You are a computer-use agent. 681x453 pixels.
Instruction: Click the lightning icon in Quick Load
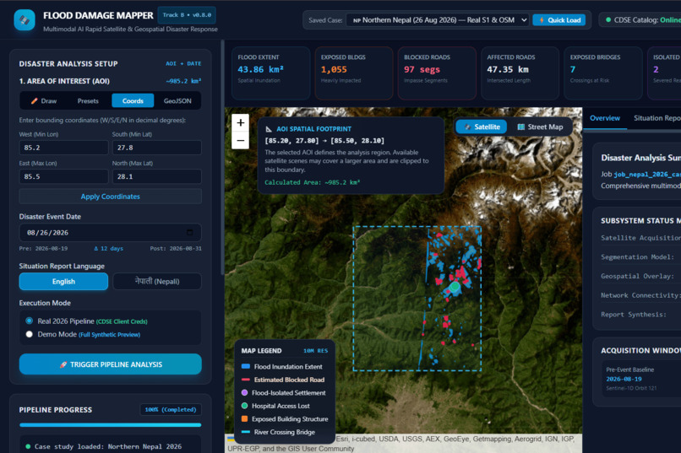[542, 20]
